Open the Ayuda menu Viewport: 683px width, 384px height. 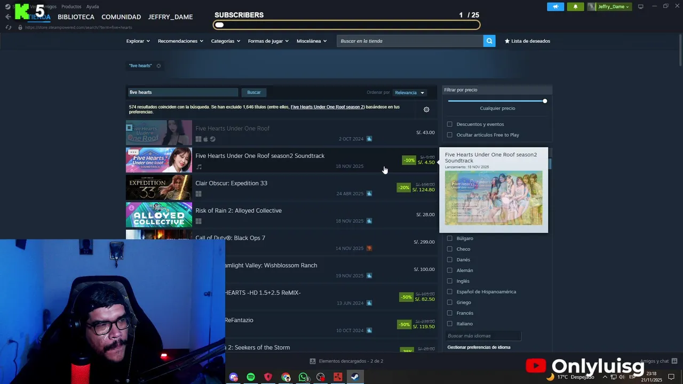click(x=92, y=6)
